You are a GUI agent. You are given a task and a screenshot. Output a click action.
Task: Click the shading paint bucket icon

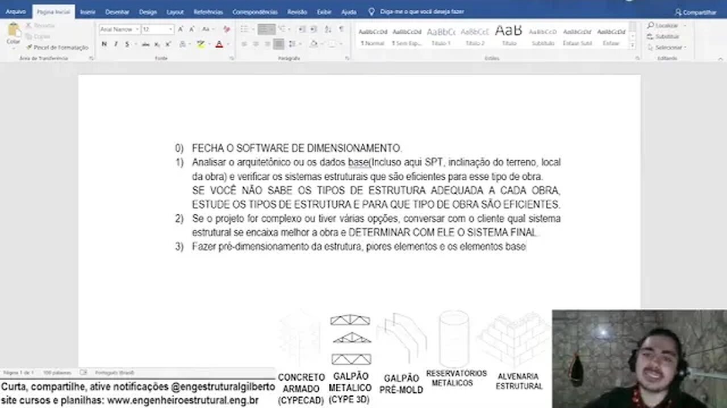point(314,44)
